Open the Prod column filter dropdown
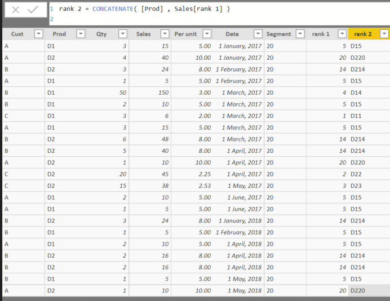This screenshot has height=301, width=390. 81,34
